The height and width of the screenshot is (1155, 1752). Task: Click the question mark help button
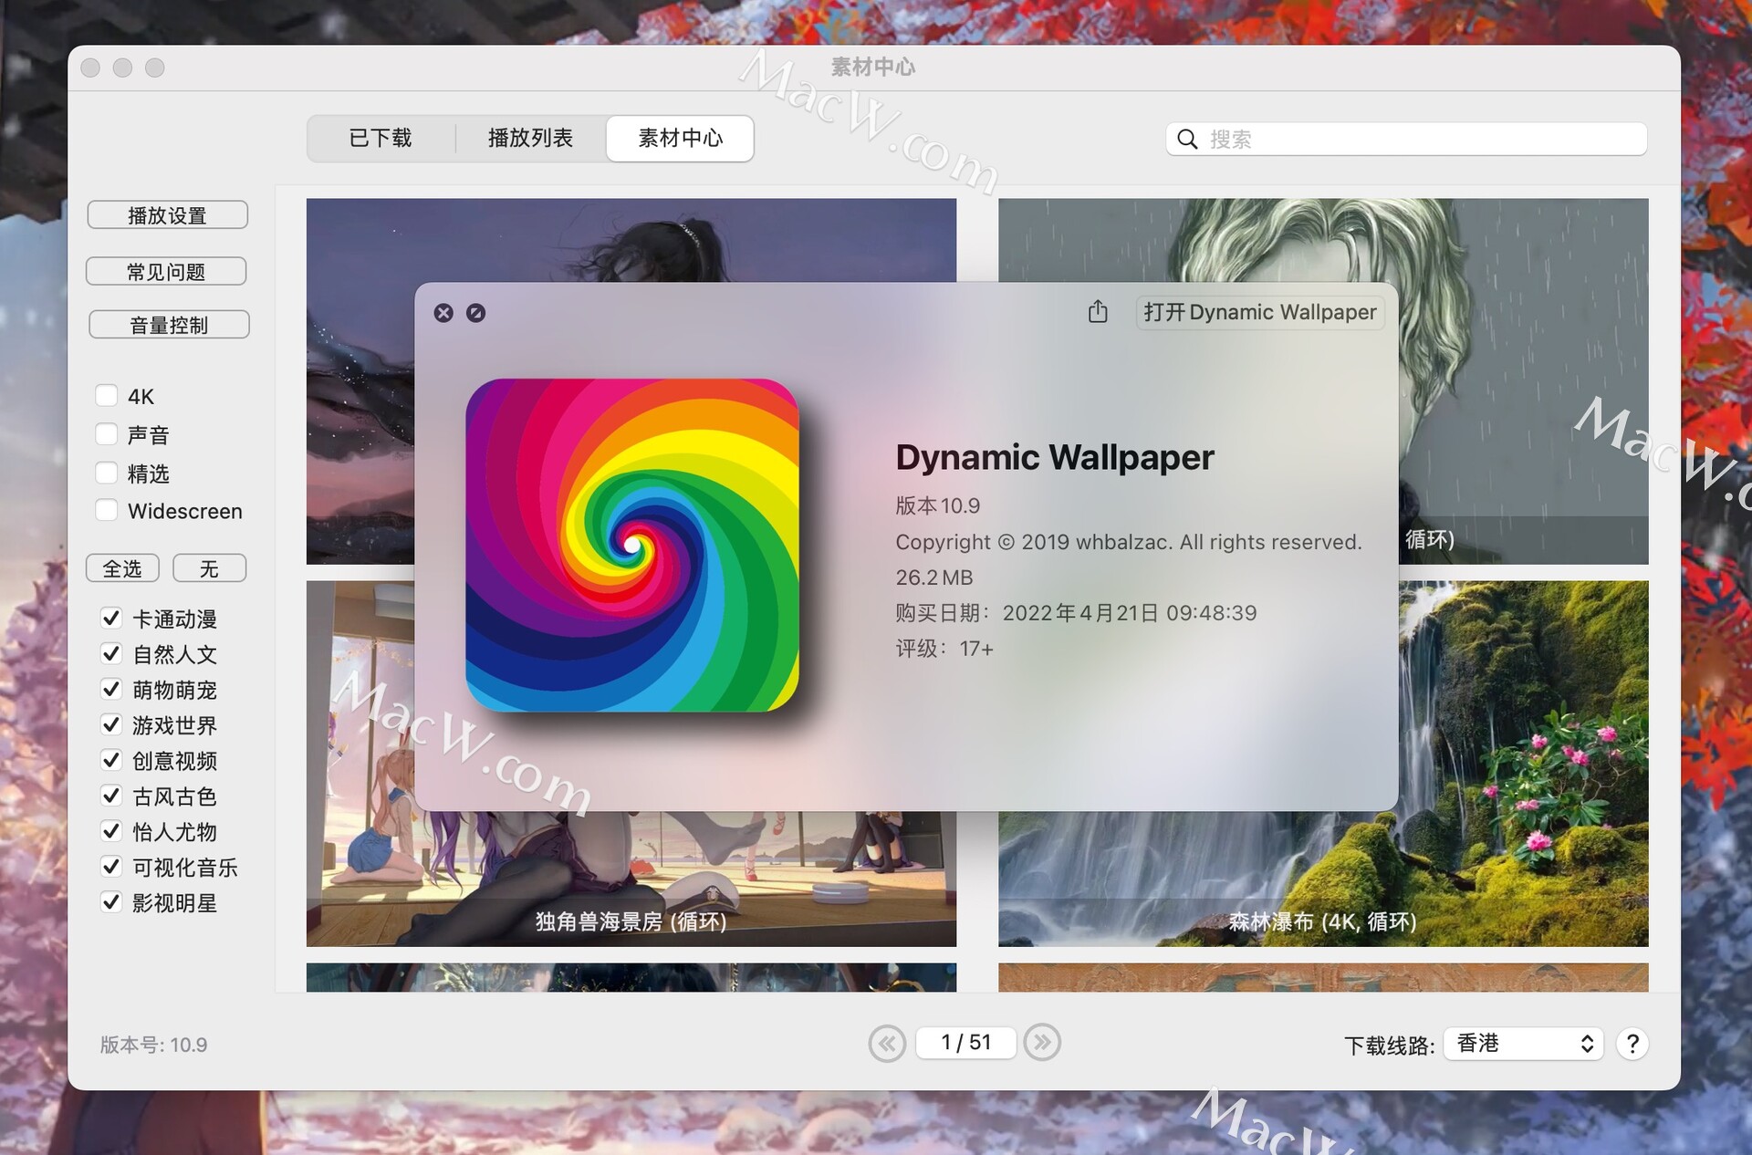click(x=1632, y=1043)
